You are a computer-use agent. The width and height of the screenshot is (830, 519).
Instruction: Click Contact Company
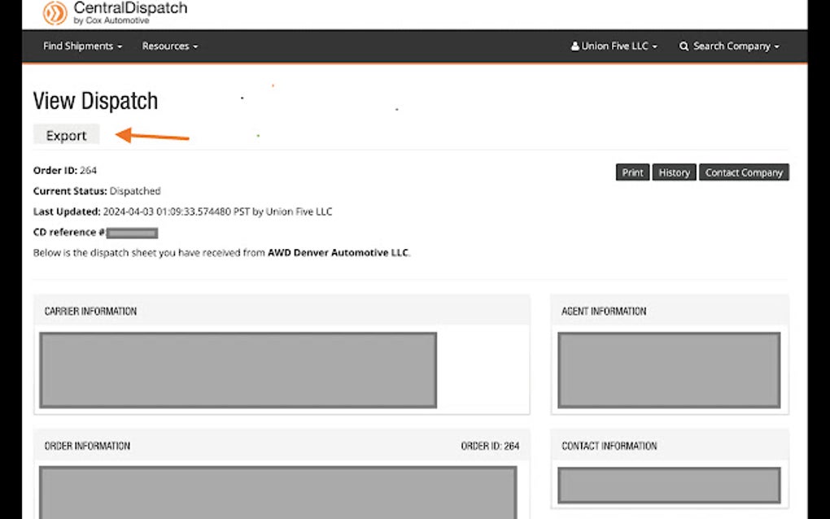click(x=744, y=172)
